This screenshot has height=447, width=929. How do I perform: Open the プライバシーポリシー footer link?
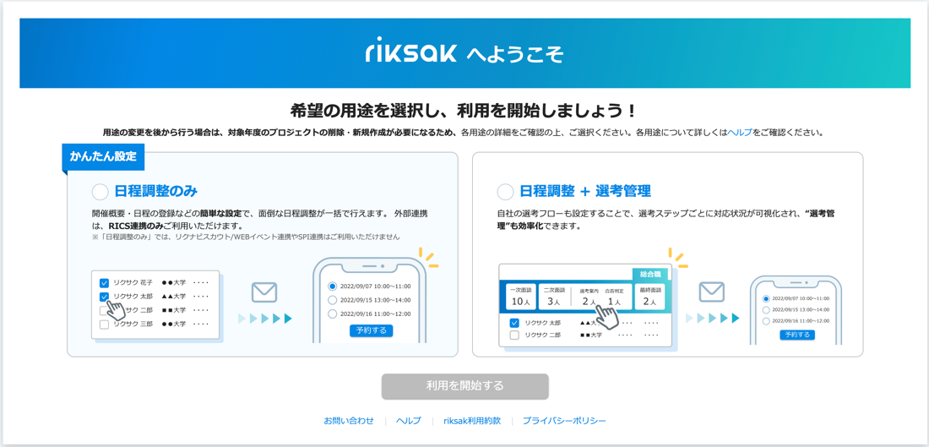(564, 421)
